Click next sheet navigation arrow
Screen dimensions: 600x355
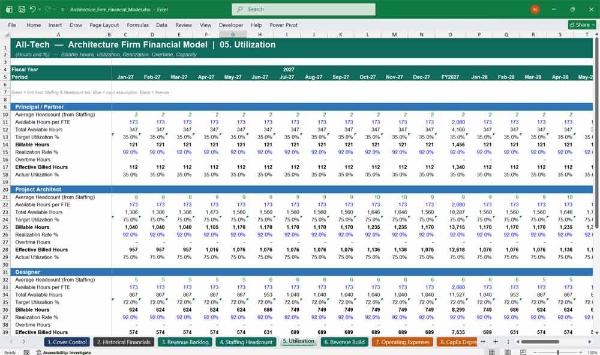24,342
